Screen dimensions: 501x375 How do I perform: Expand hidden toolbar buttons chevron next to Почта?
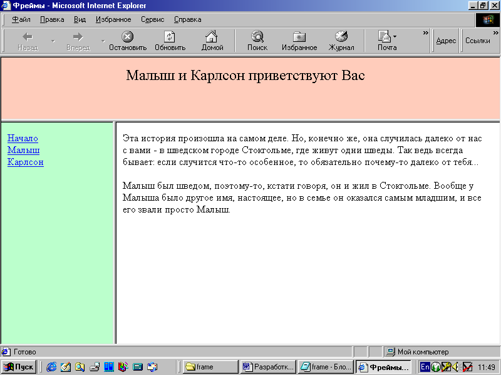click(425, 33)
